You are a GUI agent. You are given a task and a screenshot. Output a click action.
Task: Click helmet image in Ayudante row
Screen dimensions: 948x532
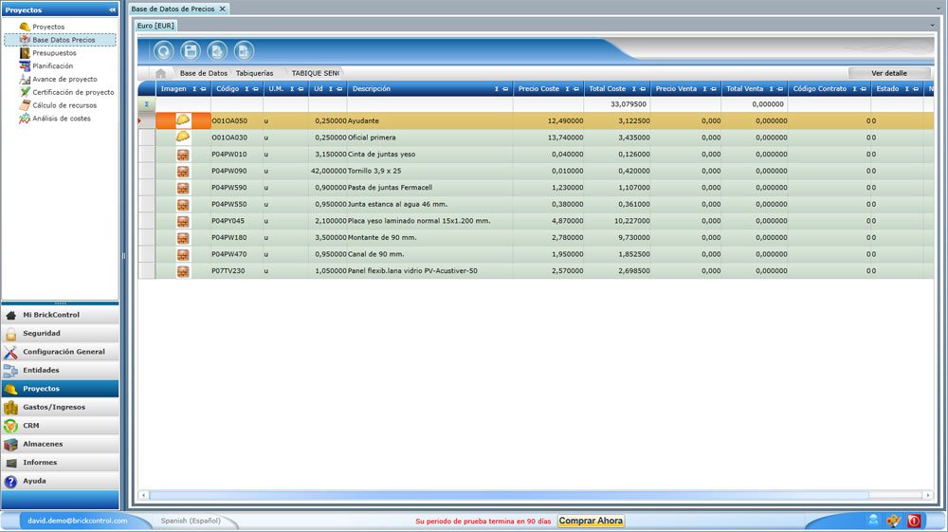point(183,120)
